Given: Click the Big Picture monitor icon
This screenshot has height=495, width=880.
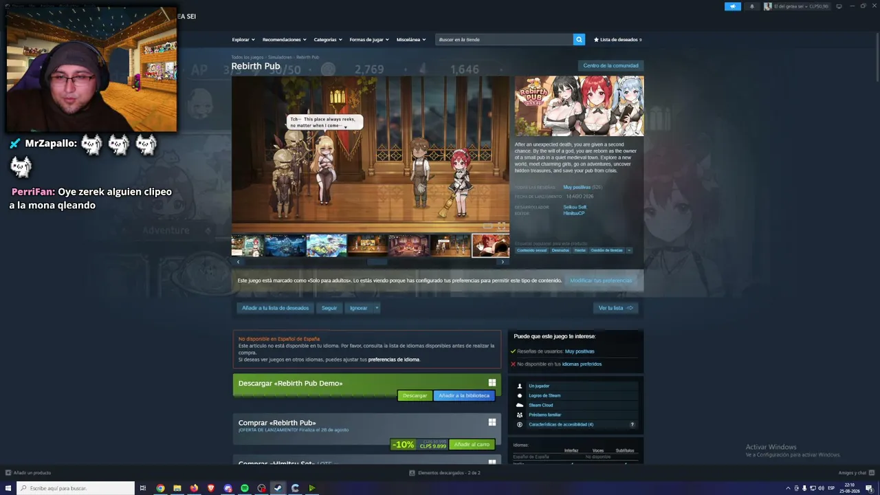Looking at the screenshot, I should tap(839, 6).
